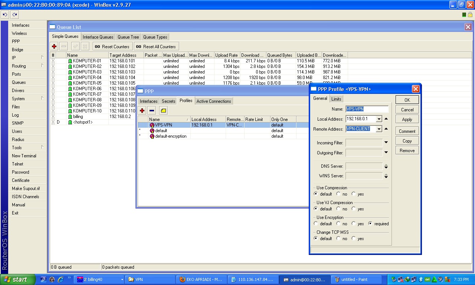Click the disable X button in Queue List

85,46
